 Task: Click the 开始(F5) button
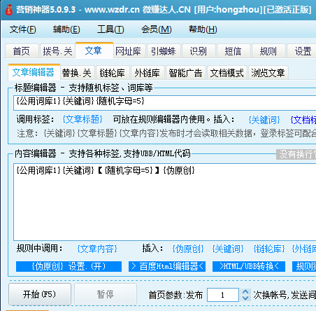click(x=40, y=294)
